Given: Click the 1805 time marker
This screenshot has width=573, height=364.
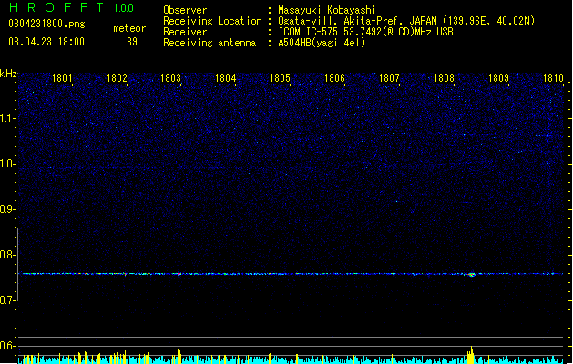Looking at the screenshot, I should [280, 78].
